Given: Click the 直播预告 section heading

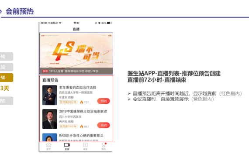Looking at the screenshot, I should click(50, 80).
